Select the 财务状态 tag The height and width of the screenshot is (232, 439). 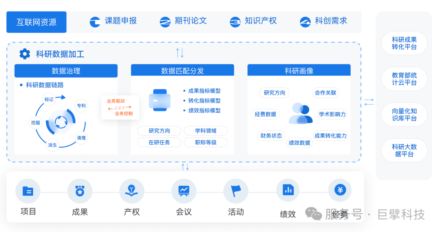tap(271, 135)
